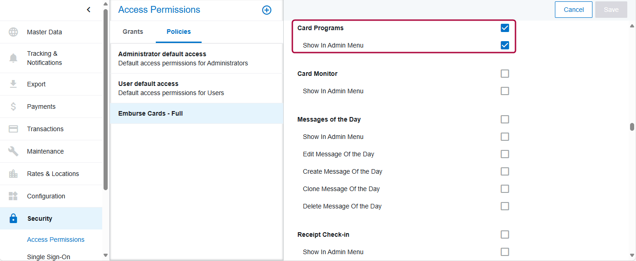This screenshot has height=261, width=636.
Task: Enable Delete Message Of the Day permission
Action: tap(505, 206)
